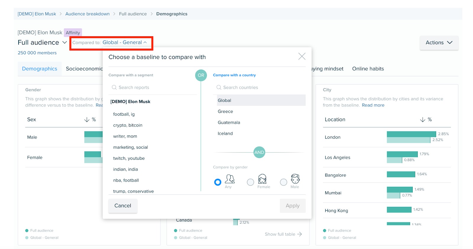Screen dimensions: 473x249
Task: Switch to the Socioeconomic tab
Action: tap(84, 69)
